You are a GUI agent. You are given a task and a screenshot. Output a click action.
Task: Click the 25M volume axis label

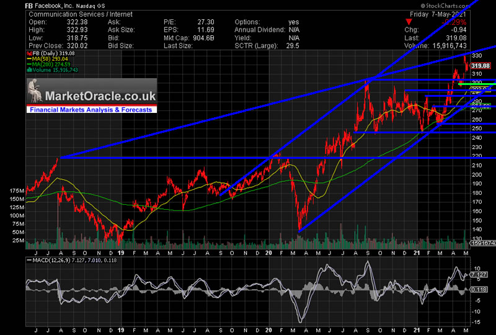click(19, 240)
